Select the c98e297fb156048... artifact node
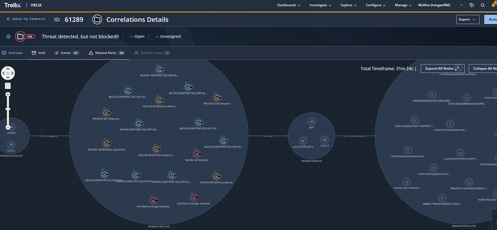 tap(468, 182)
